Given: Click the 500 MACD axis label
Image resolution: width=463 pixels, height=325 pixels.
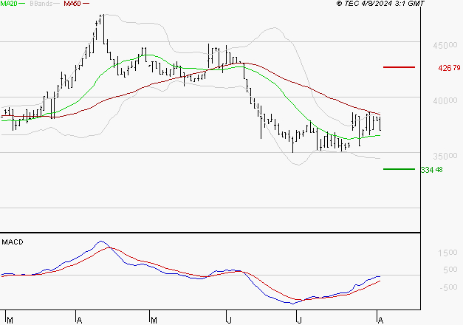Looking at the screenshot, I should pos(450,270).
